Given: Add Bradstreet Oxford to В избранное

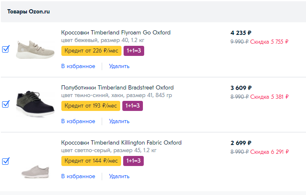Looking at the screenshot, I should pos(78,121).
